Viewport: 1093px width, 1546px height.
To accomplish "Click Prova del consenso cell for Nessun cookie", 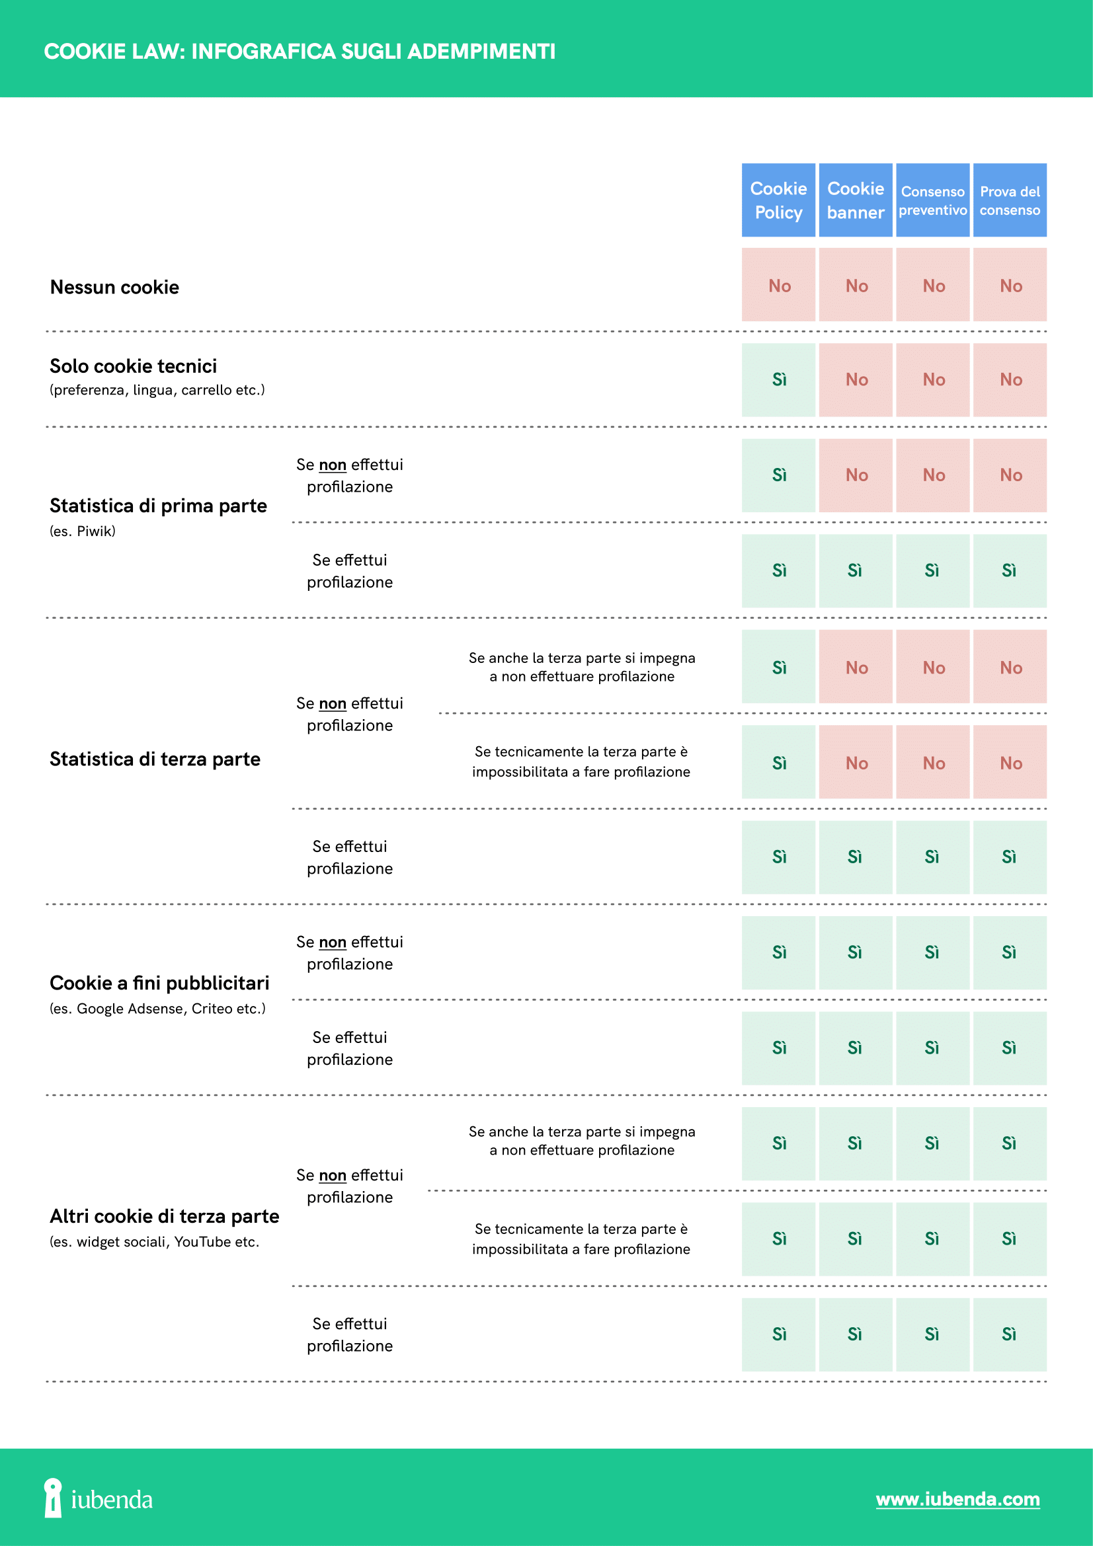I will [1010, 286].
